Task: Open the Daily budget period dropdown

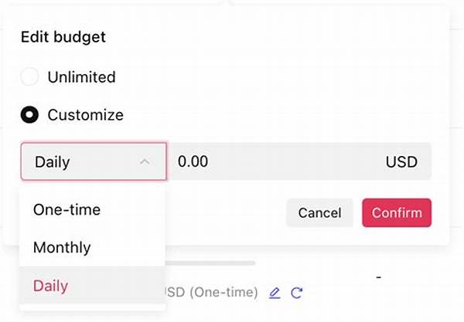Action: [x=94, y=161]
